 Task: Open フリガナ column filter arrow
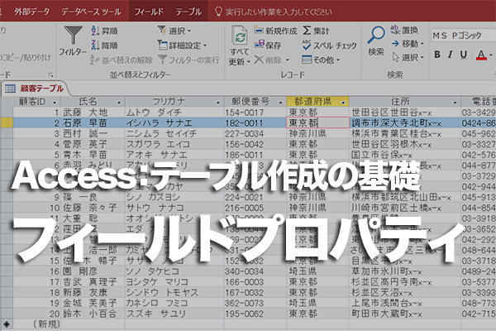[217, 103]
